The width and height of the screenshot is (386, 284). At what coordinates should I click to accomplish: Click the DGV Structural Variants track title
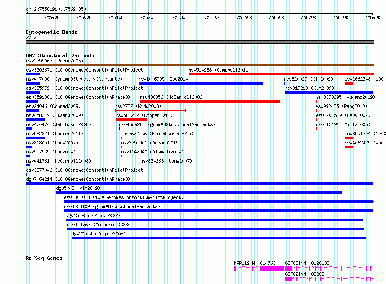[x=61, y=55]
